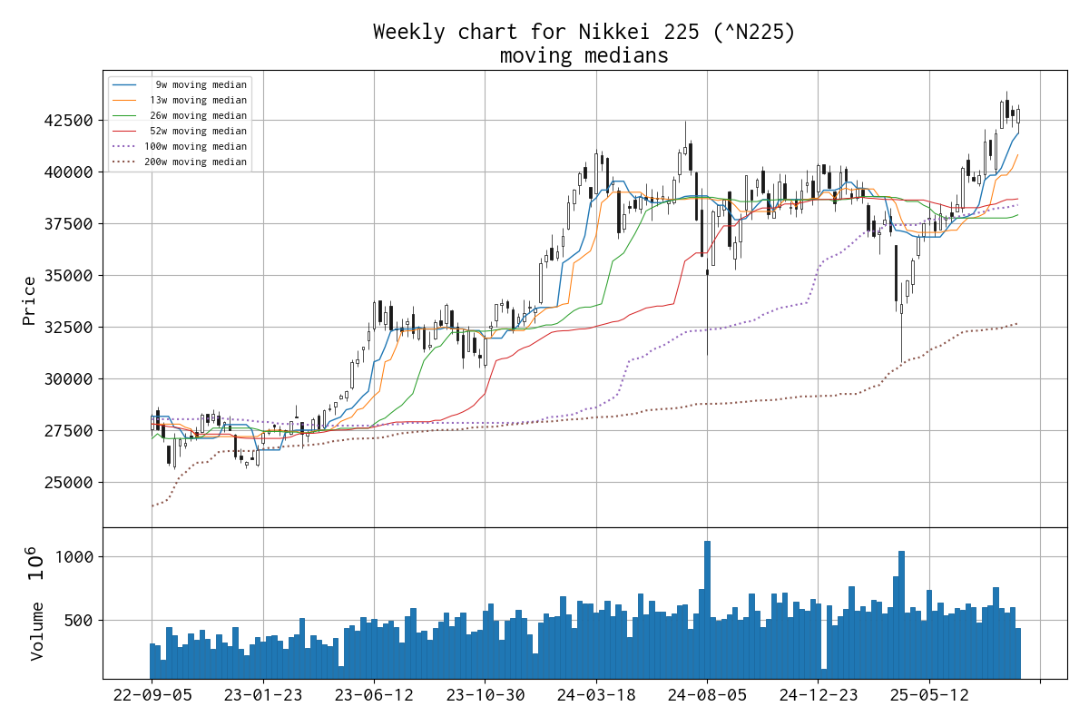This screenshot has height=726, width=1089.
Task: Click the chart title 'Weekly chart for Nikkei 225 (^N225)'
Action: [584, 32]
